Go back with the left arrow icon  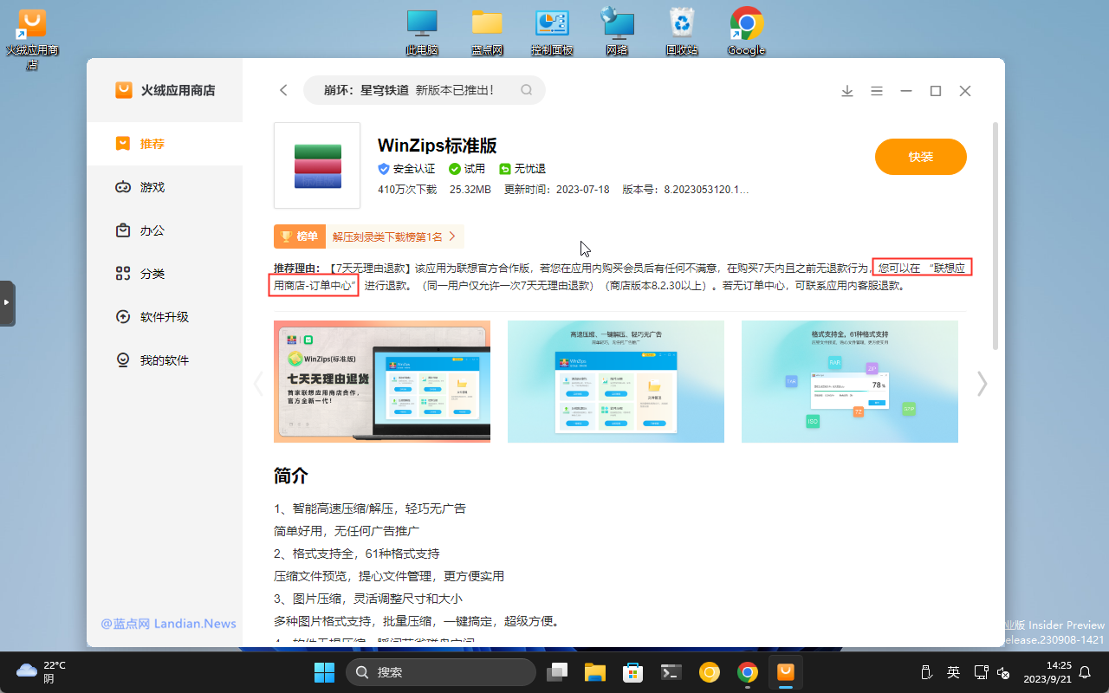pos(283,90)
